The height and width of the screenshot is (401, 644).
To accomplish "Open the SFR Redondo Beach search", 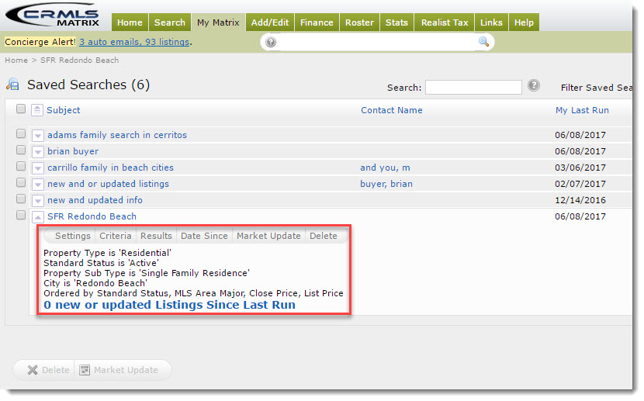I will pyautogui.click(x=92, y=216).
